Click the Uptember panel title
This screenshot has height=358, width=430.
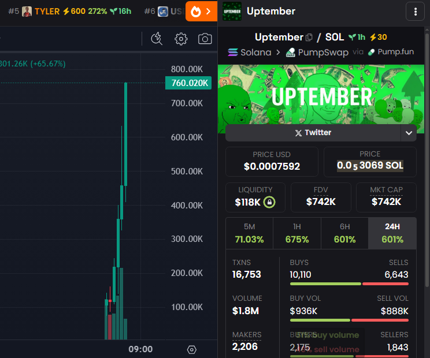(x=271, y=11)
